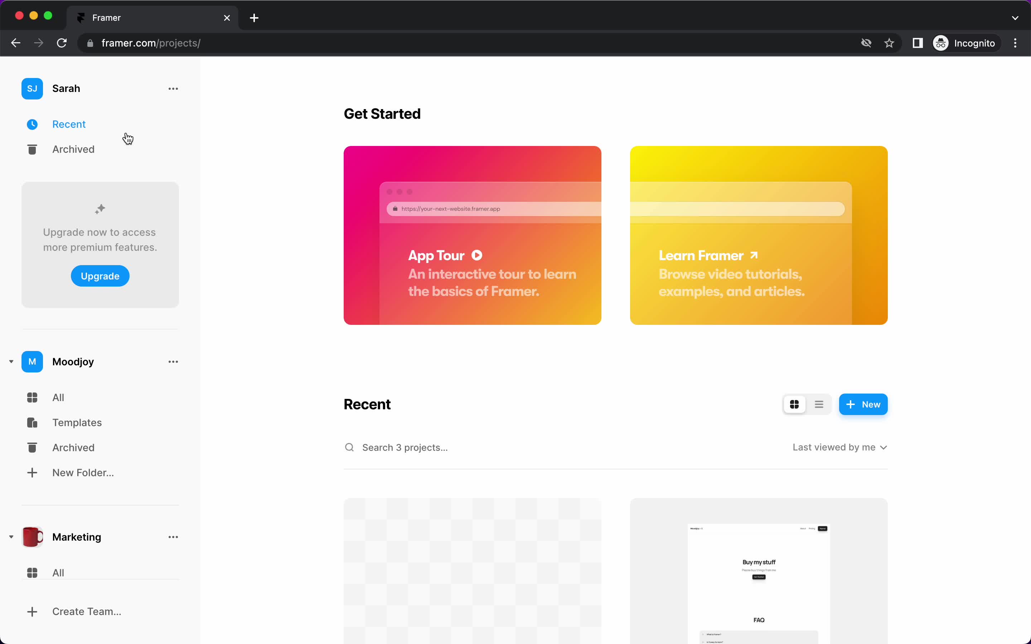Click the Recent clock icon in sidebar
Image resolution: width=1031 pixels, height=644 pixels.
pos(31,124)
